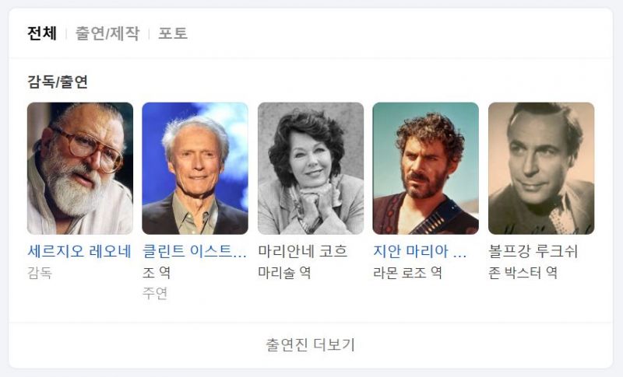
Task: Click the 감독/출연 section heading
Action: (x=58, y=82)
